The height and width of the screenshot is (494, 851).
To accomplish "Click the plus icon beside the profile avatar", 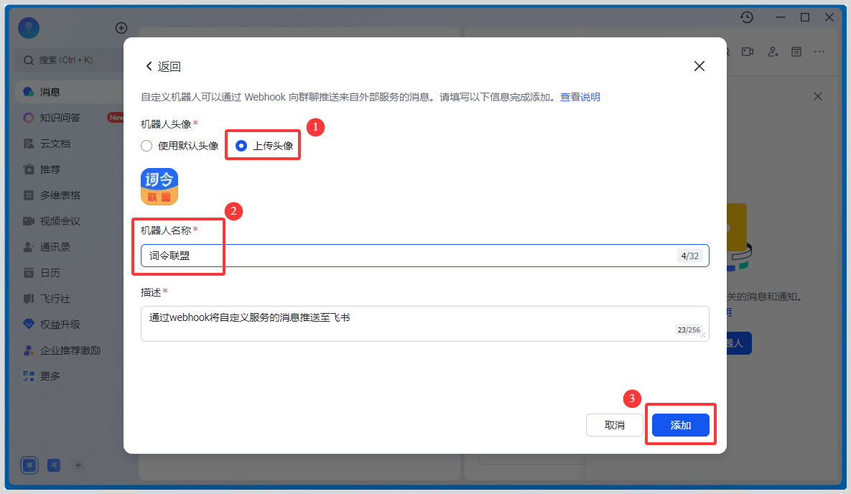I will [x=121, y=28].
